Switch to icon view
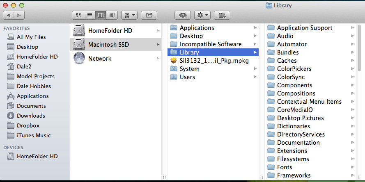Screen dimensions: 365x182 click(78, 15)
